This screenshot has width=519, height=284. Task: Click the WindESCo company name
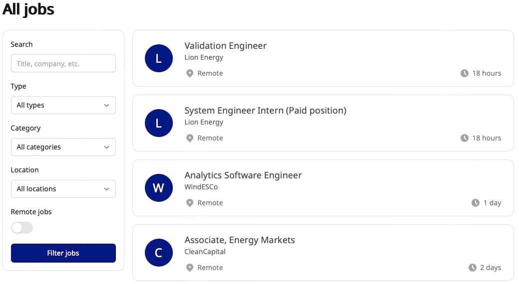pyautogui.click(x=201, y=187)
